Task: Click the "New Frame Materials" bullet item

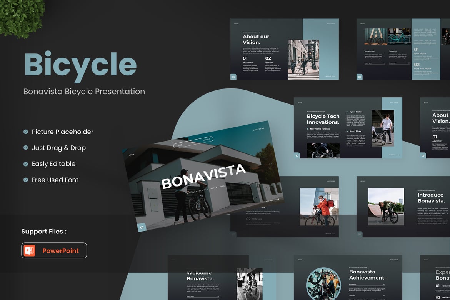Action: pos(318,129)
